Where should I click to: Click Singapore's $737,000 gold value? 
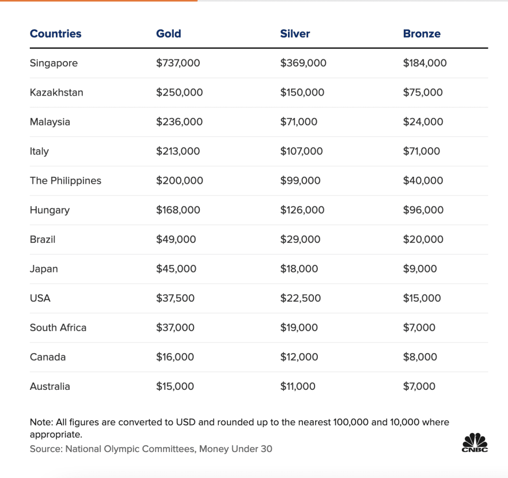click(178, 63)
